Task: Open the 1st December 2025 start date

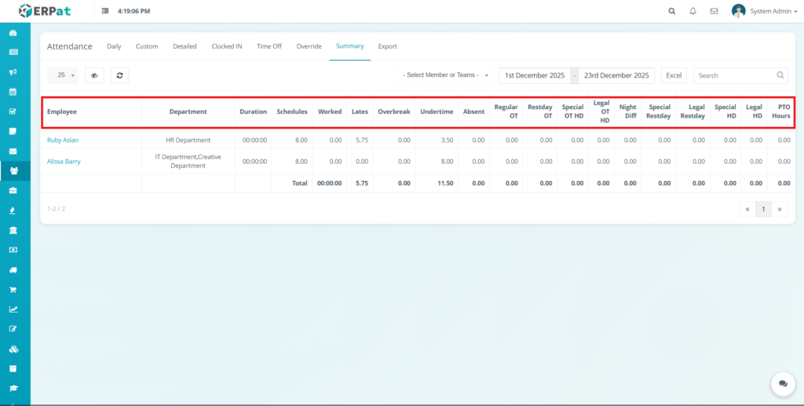Action: point(535,75)
